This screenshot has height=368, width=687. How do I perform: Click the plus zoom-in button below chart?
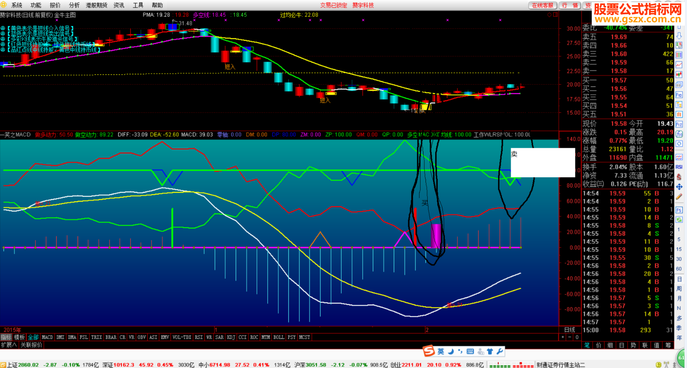563,337
